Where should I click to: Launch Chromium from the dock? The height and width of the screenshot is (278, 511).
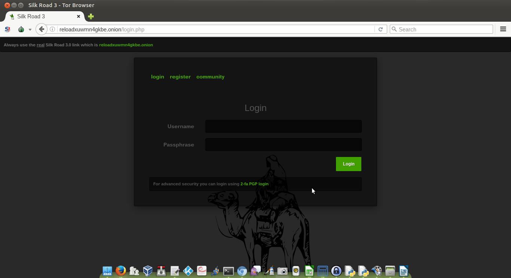click(242, 271)
